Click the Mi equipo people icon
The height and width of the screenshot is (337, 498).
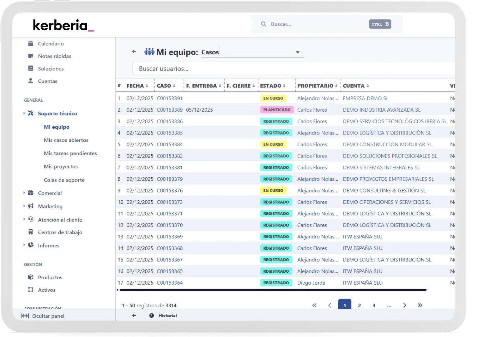pos(149,51)
